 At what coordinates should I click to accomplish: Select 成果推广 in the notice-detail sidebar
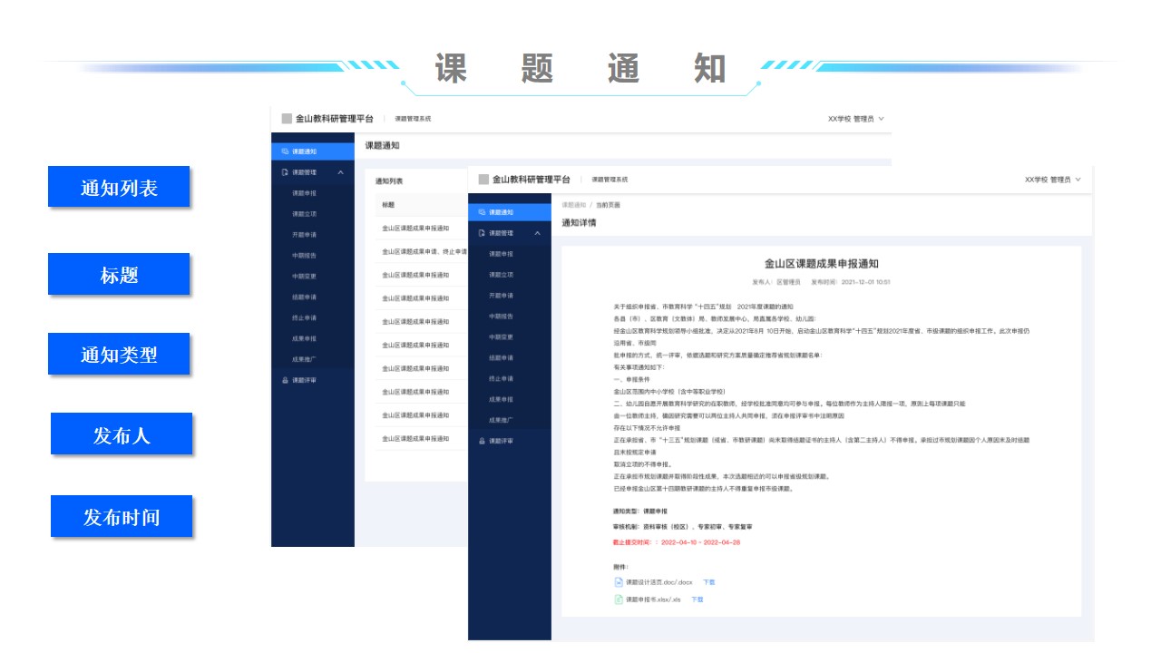click(501, 420)
